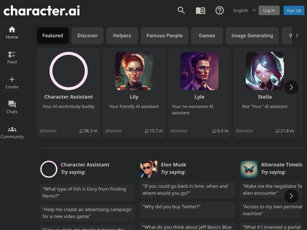Select the Famous People tab
The width and height of the screenshot is (307, 230).
click(165, 36)
